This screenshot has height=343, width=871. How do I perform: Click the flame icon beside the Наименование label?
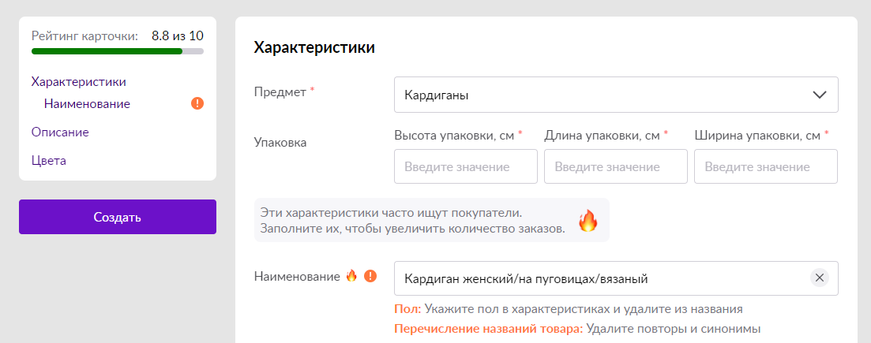click(351, 276)
